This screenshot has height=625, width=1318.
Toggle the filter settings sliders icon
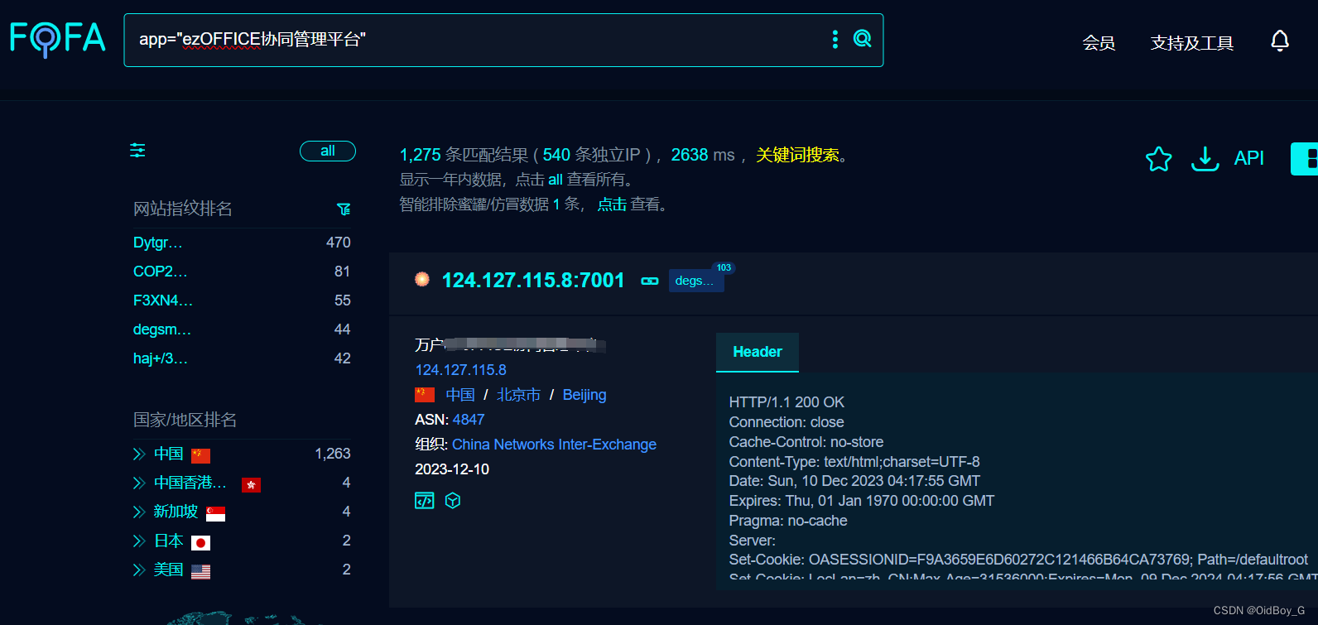[x=137, y=151]
